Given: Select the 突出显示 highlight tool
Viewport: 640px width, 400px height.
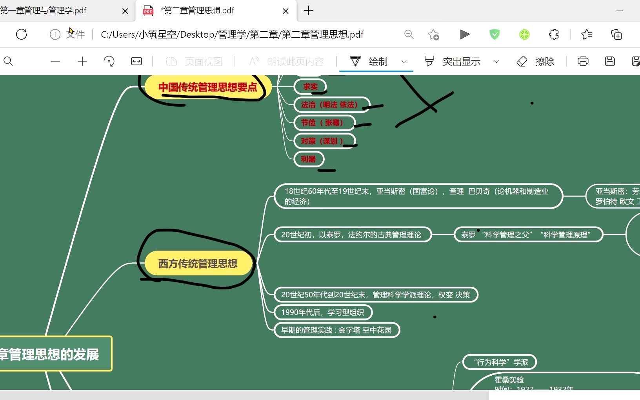Looking at the screenshot, I should [x=452, y=61].
